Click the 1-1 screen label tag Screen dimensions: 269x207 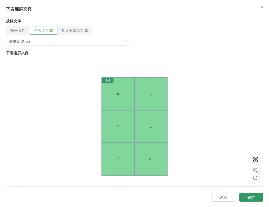pyautogui.click(x=108, y=80)
